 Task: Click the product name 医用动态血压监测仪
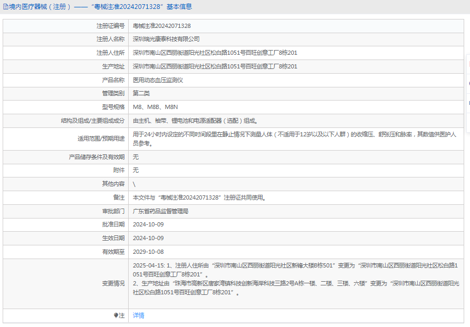coord(158,80)
